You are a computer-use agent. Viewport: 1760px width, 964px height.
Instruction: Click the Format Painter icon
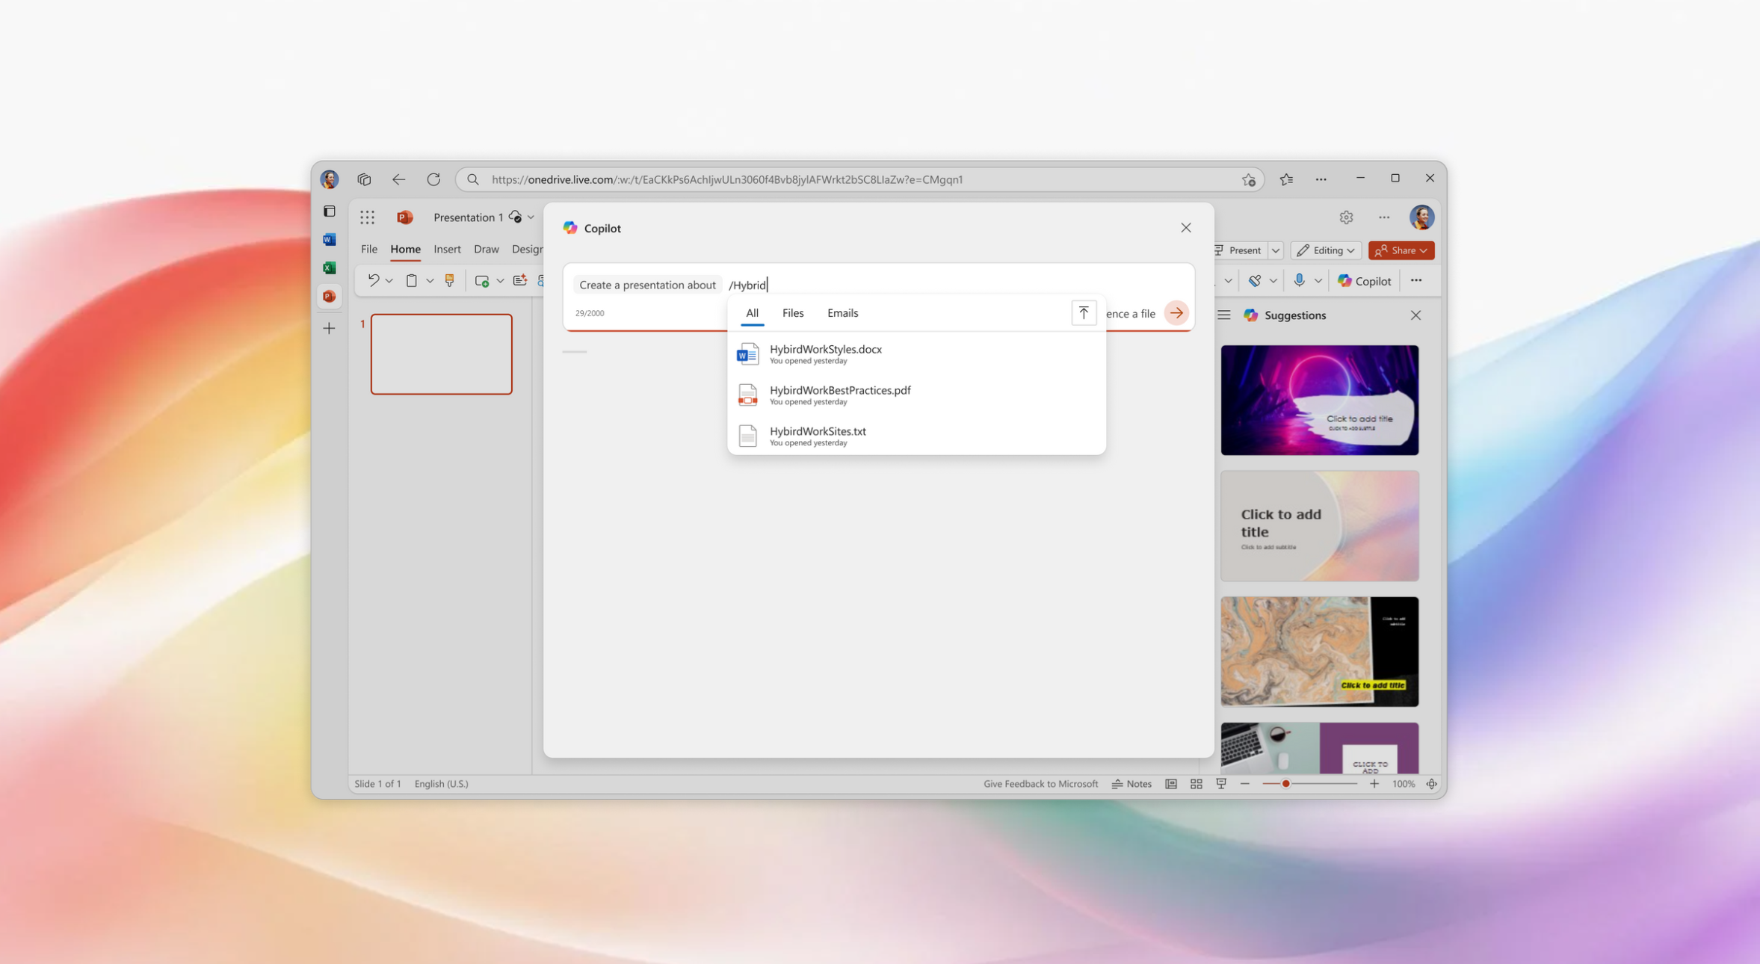[x=449, y=280]
